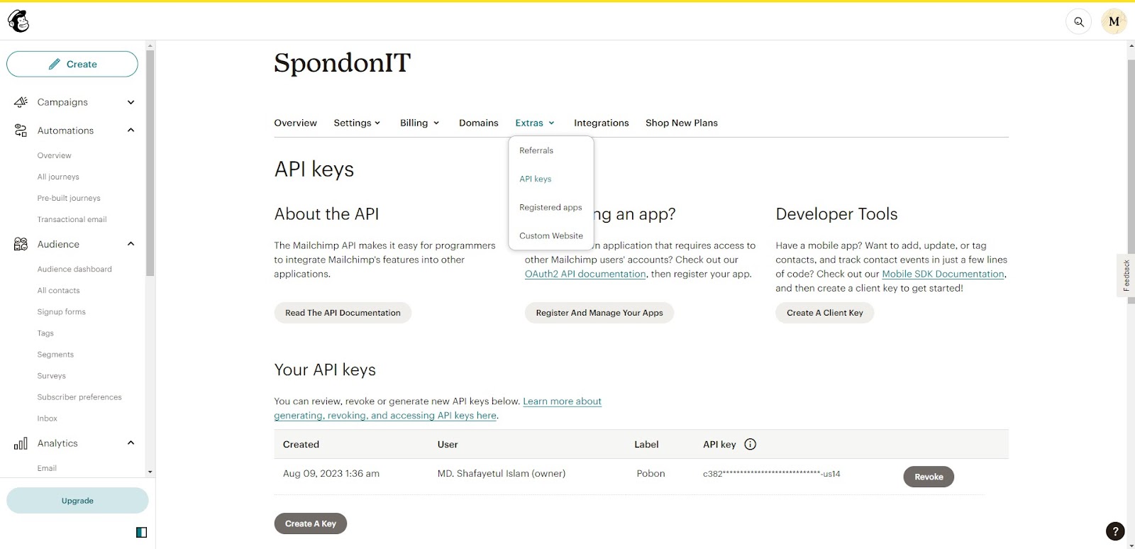1135x549 pixels.
Task: Open the OAuth2 API documentation link
Action: (x=585, y=274)
